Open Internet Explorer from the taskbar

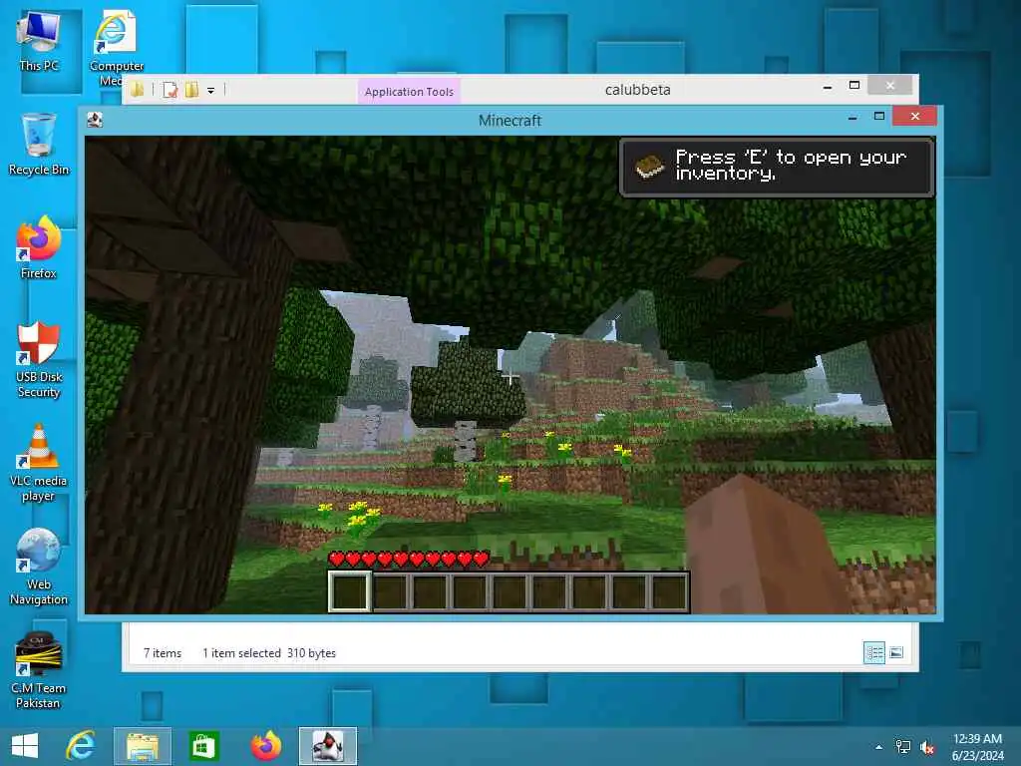coord(81,746)
